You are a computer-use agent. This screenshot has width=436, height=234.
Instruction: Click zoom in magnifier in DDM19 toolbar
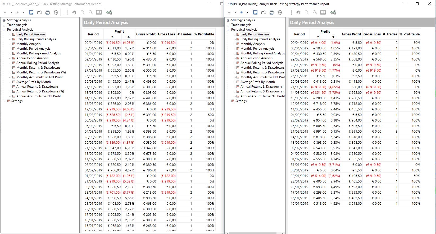click(x=307, y=12)
